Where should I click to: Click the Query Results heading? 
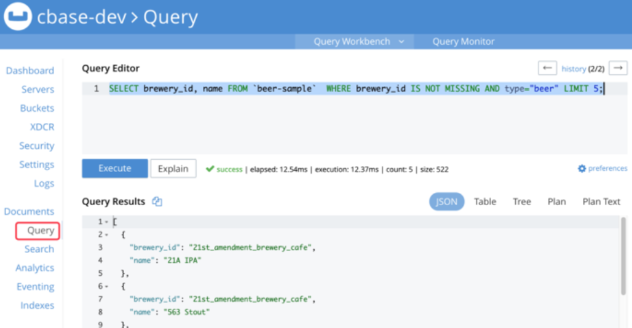click(114, 201)
